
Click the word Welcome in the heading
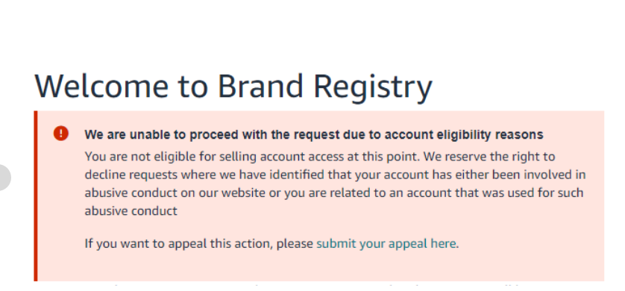coord(101,87)
